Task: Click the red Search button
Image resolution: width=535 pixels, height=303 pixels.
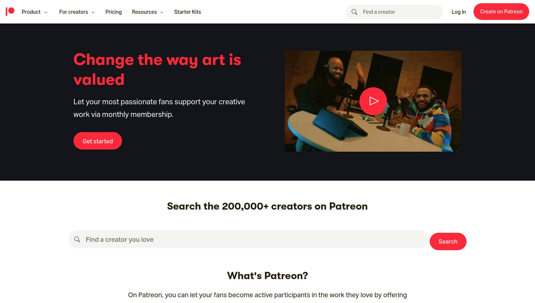Action: point(448,241)
